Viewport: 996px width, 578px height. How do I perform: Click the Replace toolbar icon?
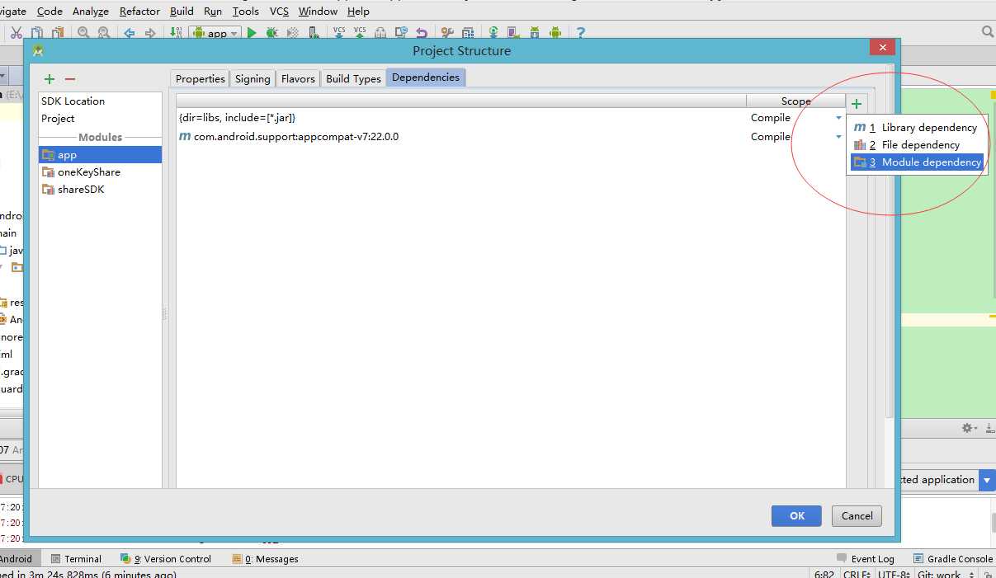pos(104,33)
